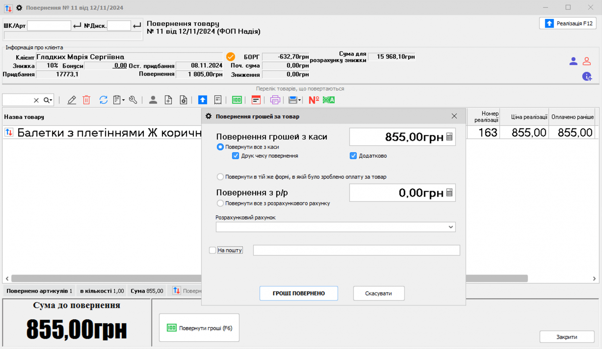This screenshot has height=349, width=602.
Task: Click the red trash delete icon
Action: 87,100
